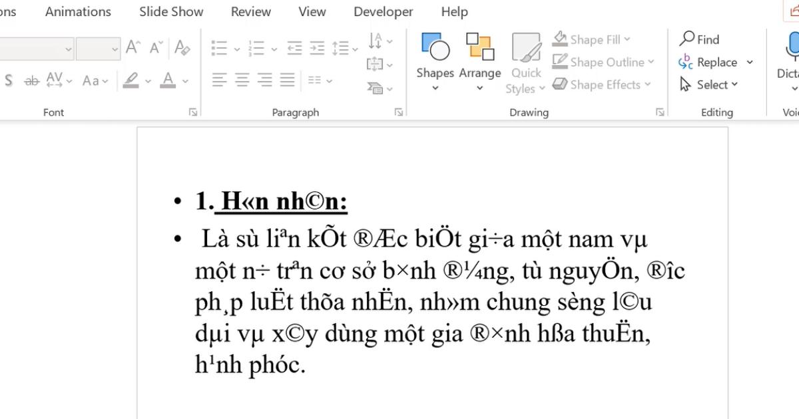Expand the font color dropdown arrow
The width and height of the screenshot is (799, 419).
coord(185,81)
